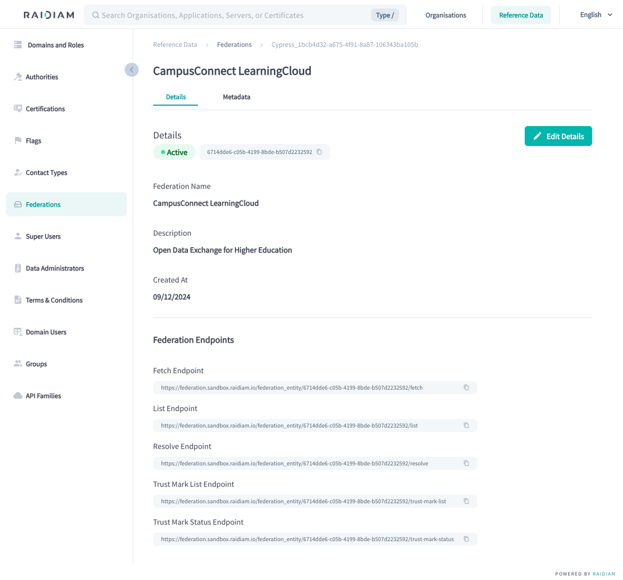Open the English language dropdown

tap(596, 15)
